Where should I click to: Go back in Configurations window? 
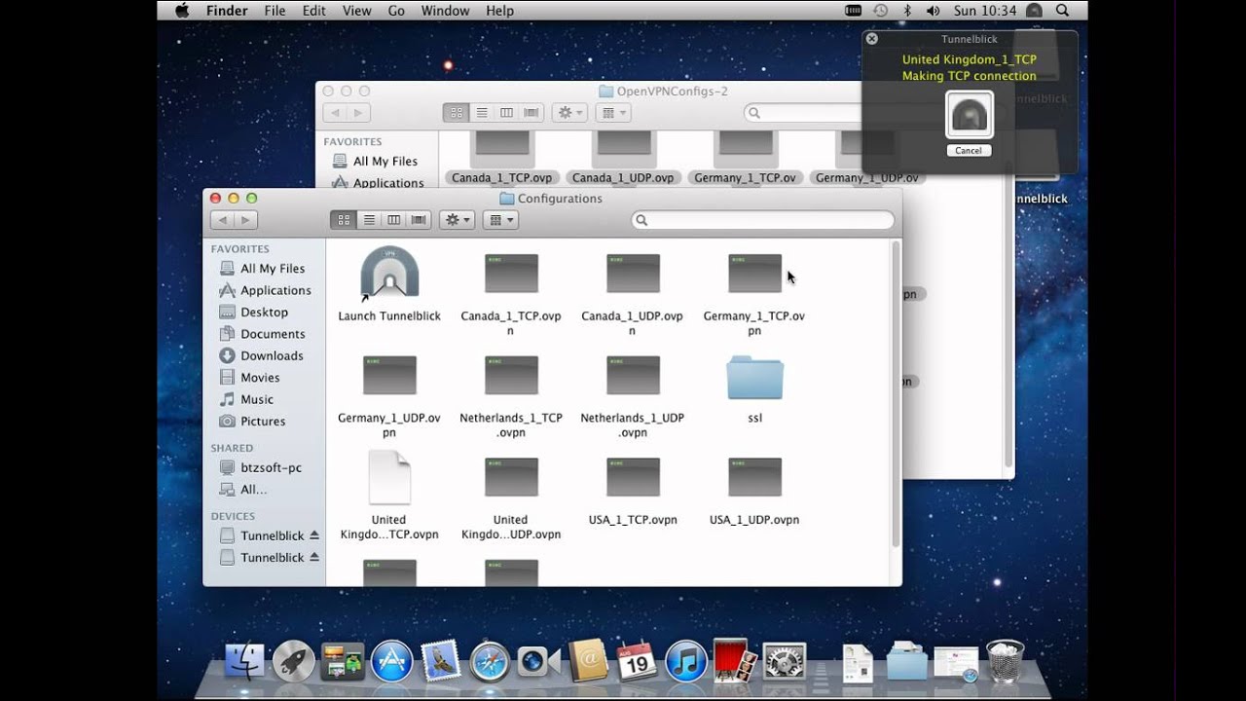coord(223,220)
